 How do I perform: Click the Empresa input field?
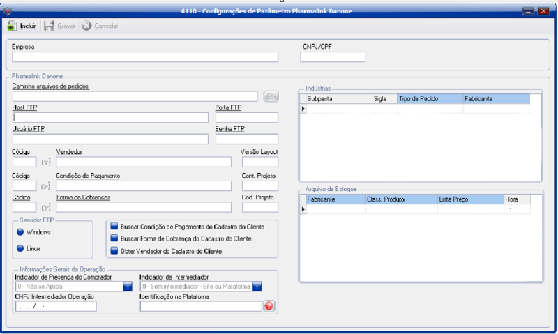click(x=145, y=57)
